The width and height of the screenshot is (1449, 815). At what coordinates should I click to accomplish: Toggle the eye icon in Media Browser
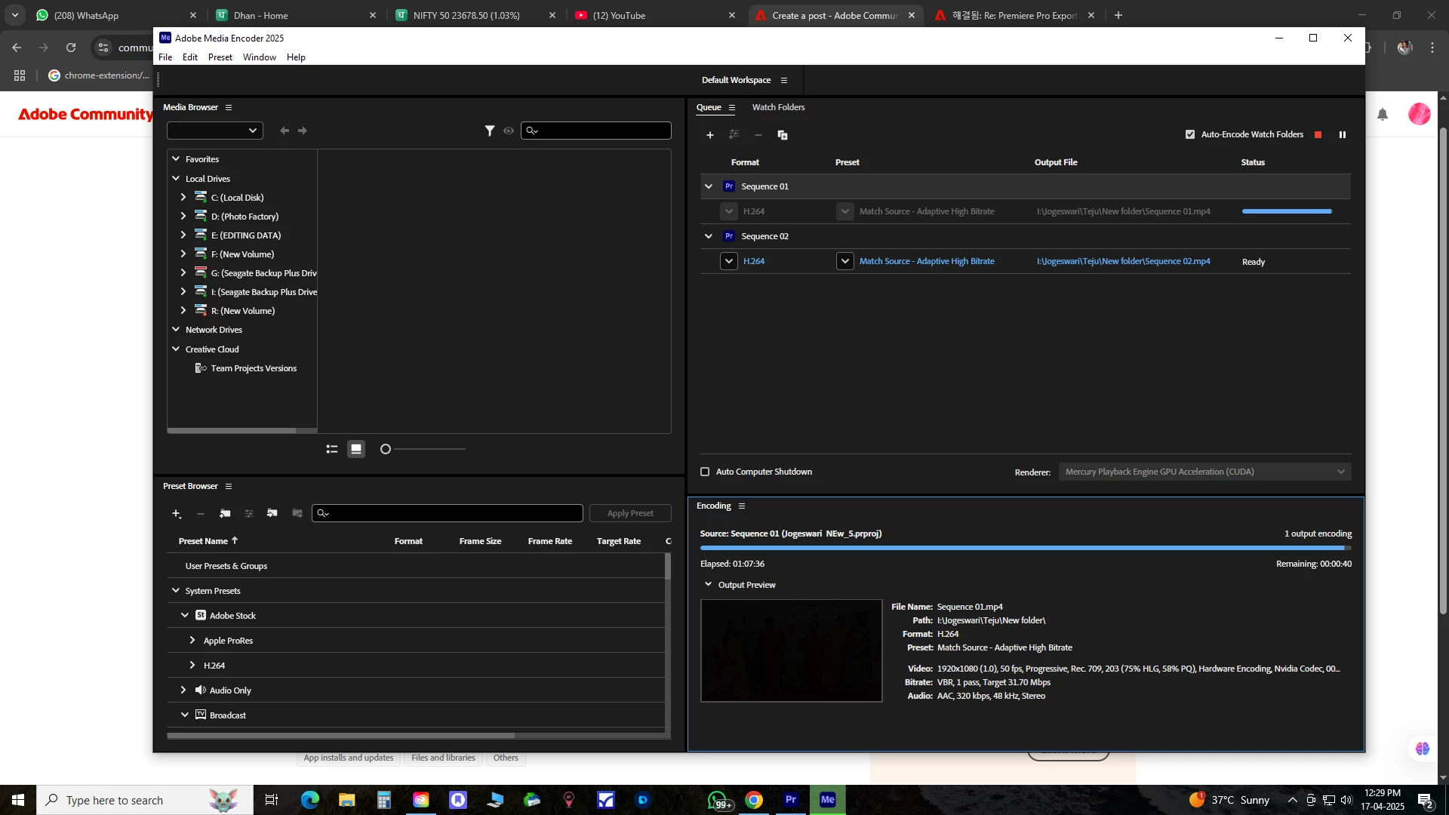coord(509,131)
